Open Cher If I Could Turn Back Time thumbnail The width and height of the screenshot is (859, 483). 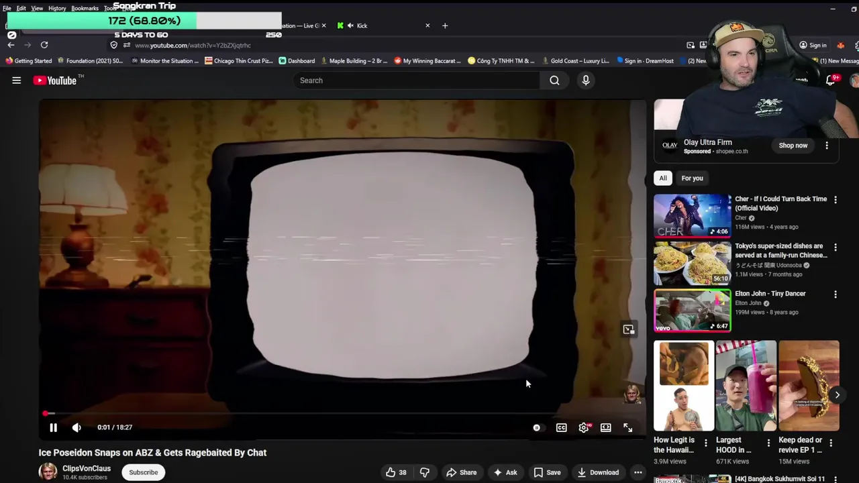click(693, 215)
